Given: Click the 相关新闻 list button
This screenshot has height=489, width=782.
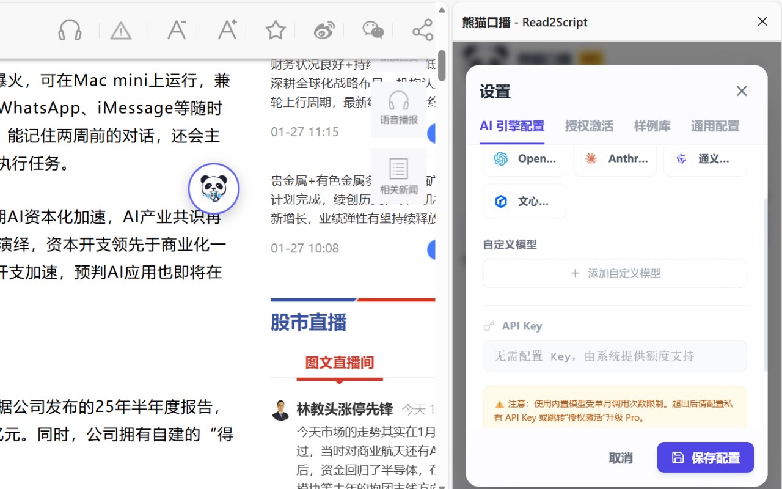Looking at the screenshot, I should point(399,176).
